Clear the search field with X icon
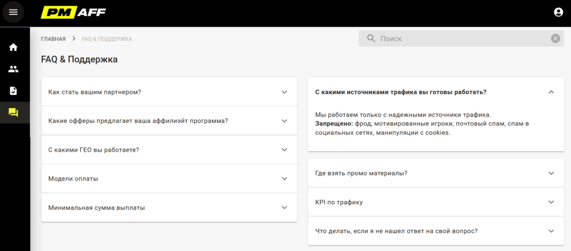 [x=555, y=38]
